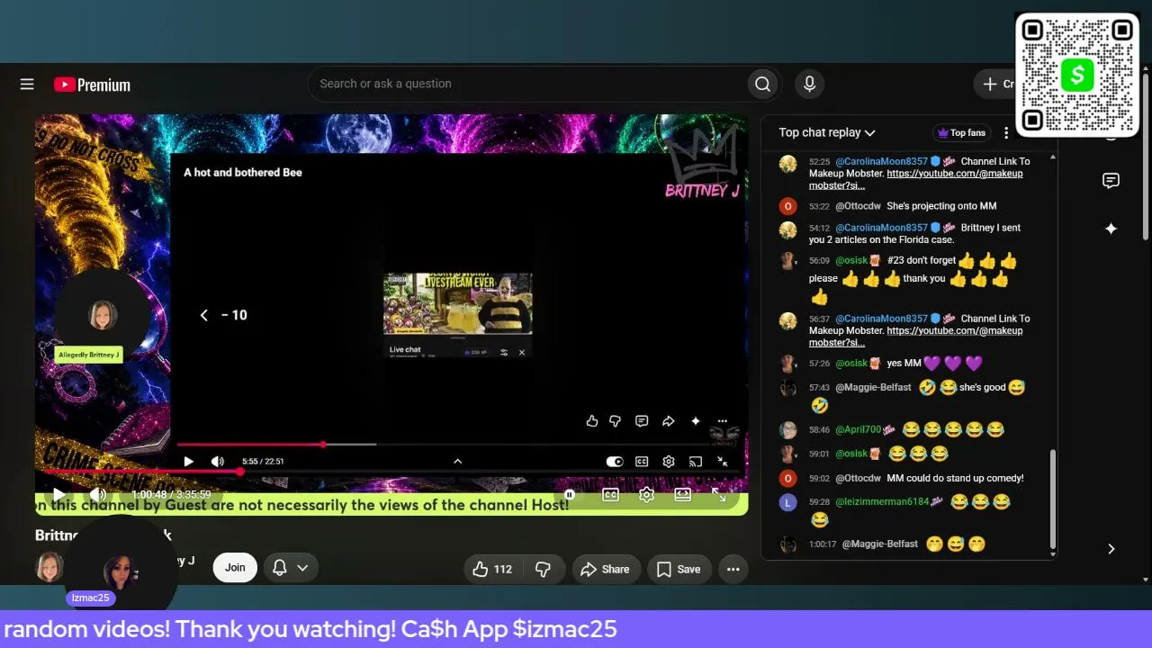Screen dimensions: 1152x648
Task: Open the YouTube hamburger guide menu
Action: 27,84
